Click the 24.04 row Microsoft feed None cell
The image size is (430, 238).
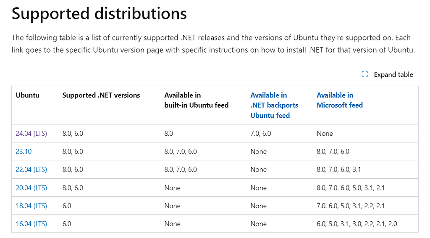coord(325,133)
